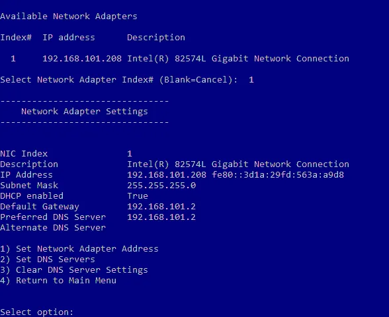Click the 'Description' column header

(x=156, y=38)
